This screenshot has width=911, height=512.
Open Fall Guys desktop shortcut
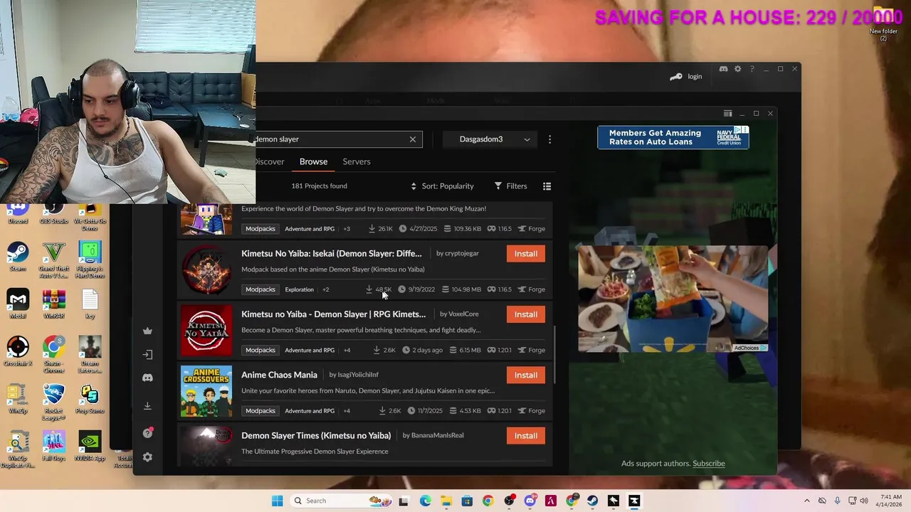pyautogui.click(x=54, y=447)
